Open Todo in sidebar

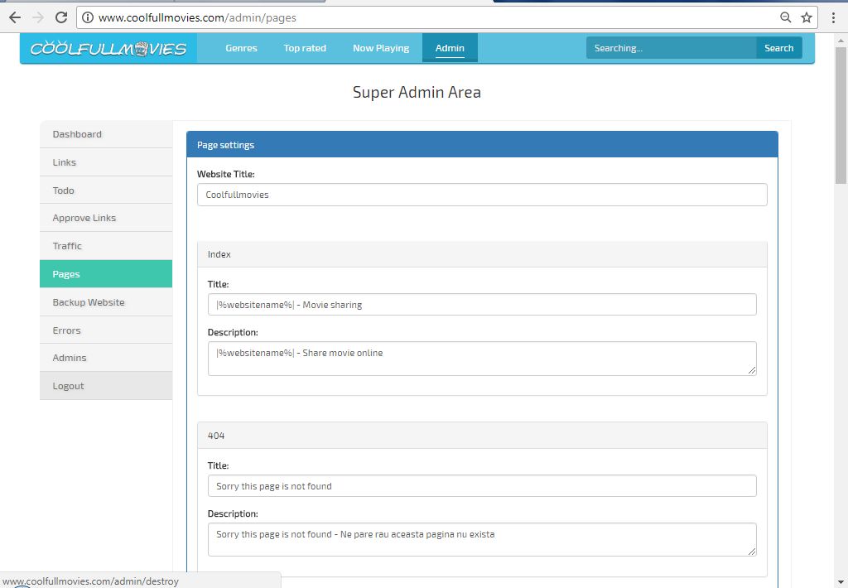pos(106,190)
